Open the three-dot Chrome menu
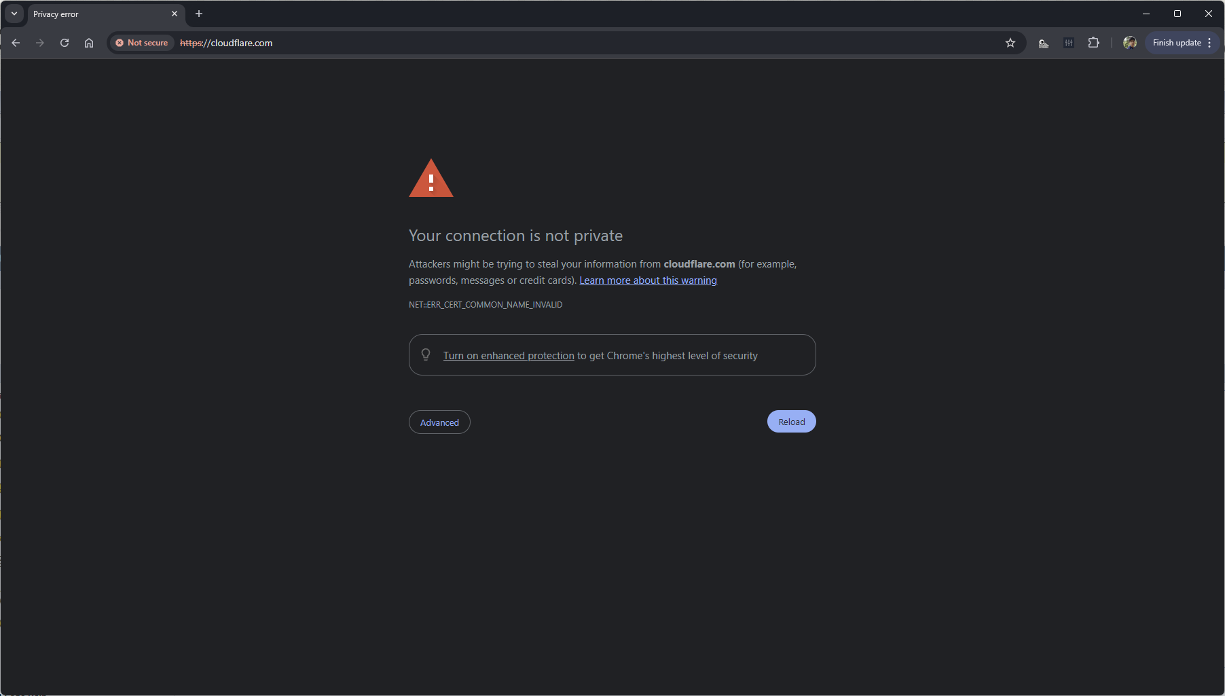The height and width of the screenshot is (696, 1225). [x=1209, y=43]
